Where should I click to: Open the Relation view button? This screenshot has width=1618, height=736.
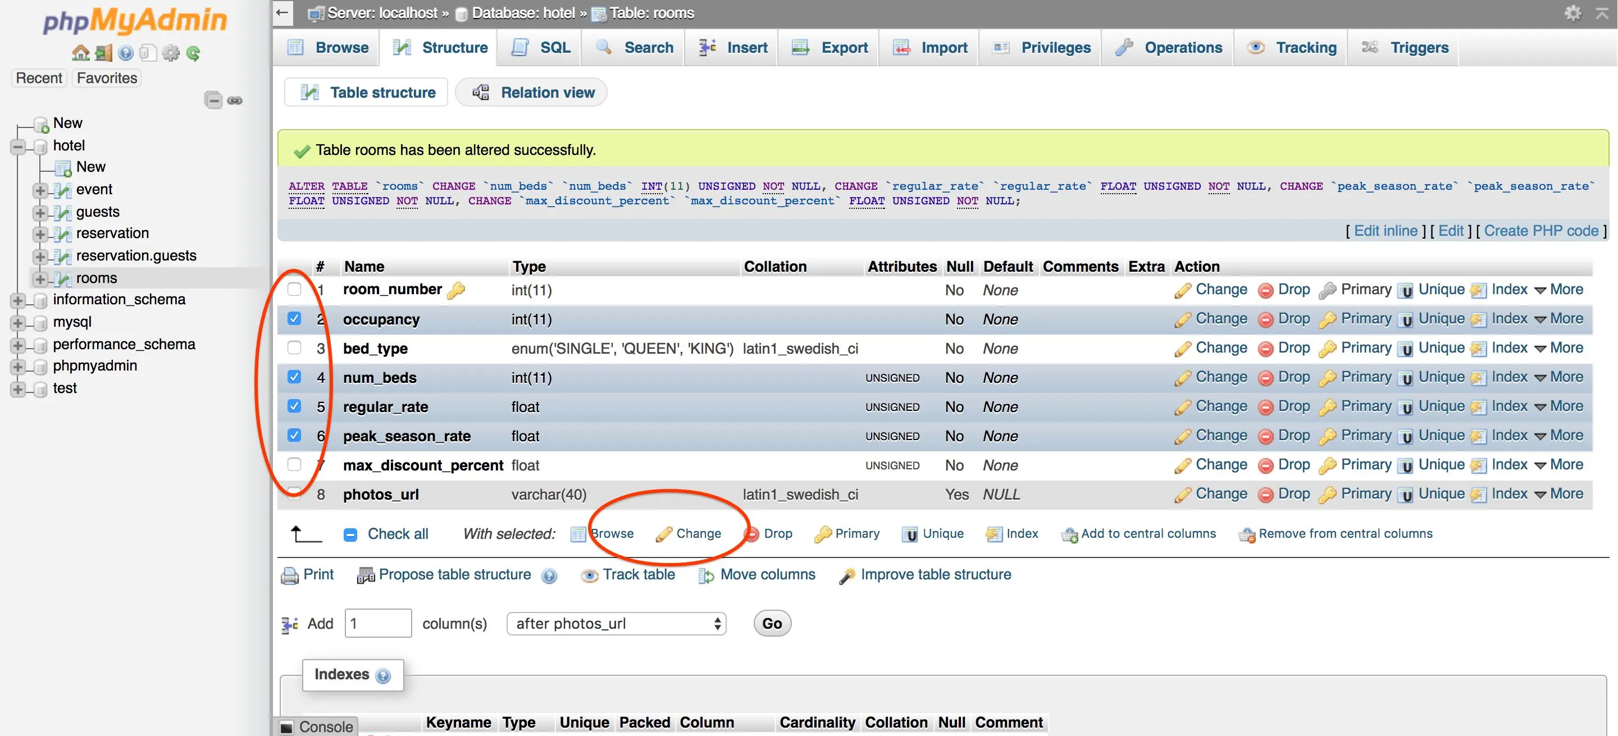(532, 92)
